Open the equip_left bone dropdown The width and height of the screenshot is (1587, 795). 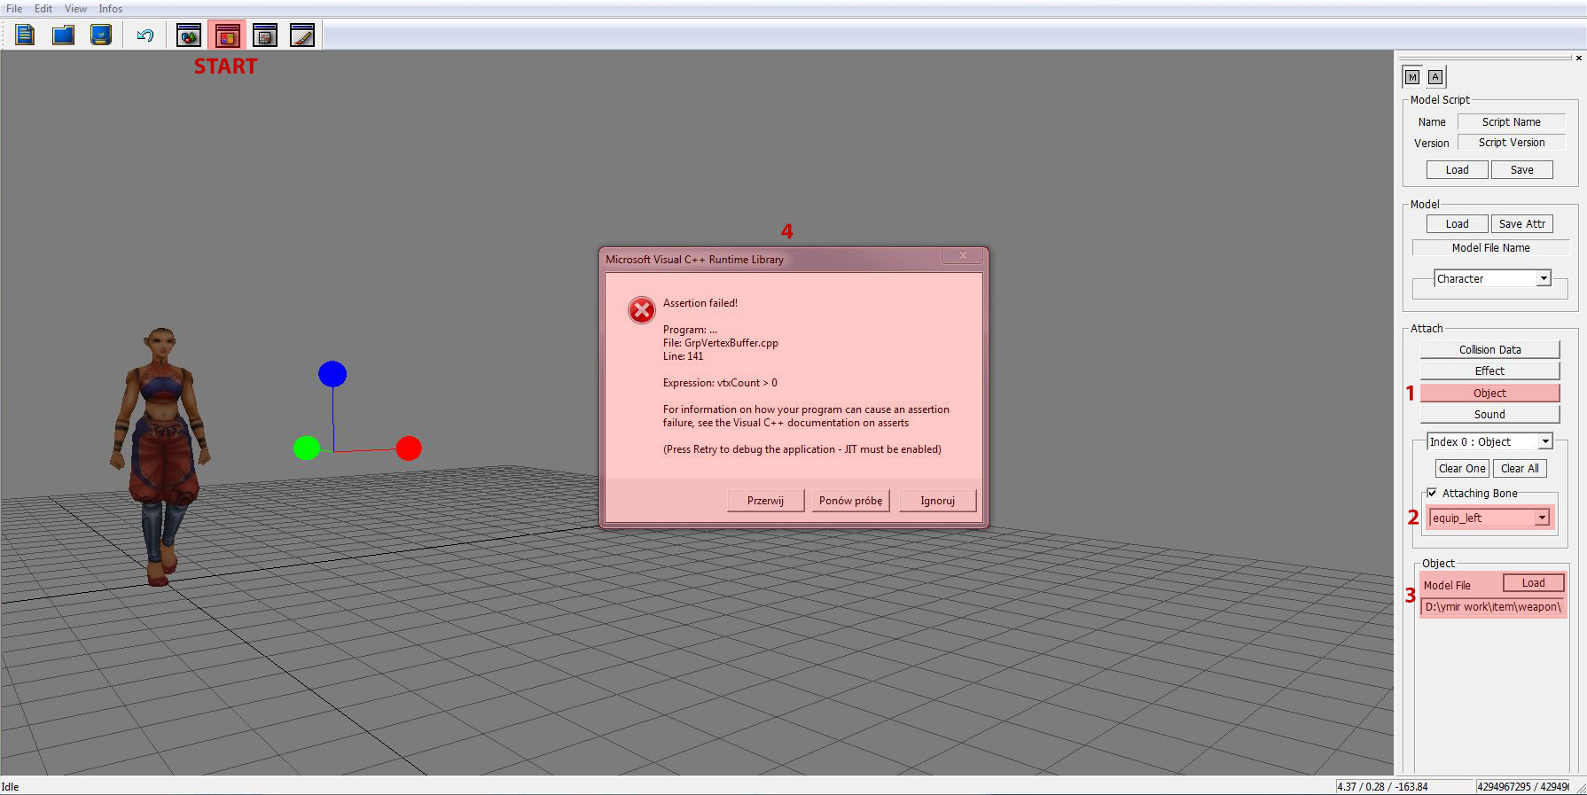pos(1542,518)
